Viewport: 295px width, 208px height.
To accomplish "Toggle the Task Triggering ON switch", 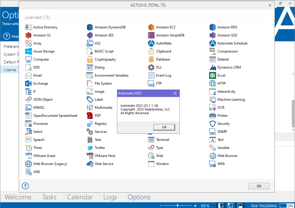I will [287, 206].
